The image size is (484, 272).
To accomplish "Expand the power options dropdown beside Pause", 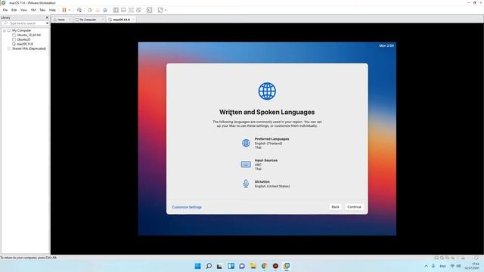I will pos(70,10).
